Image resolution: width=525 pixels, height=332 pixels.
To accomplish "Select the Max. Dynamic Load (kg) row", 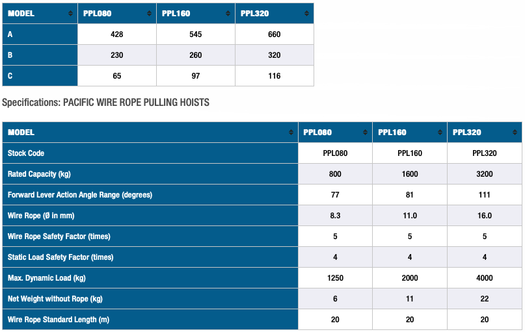I will (x=262, y=278).
